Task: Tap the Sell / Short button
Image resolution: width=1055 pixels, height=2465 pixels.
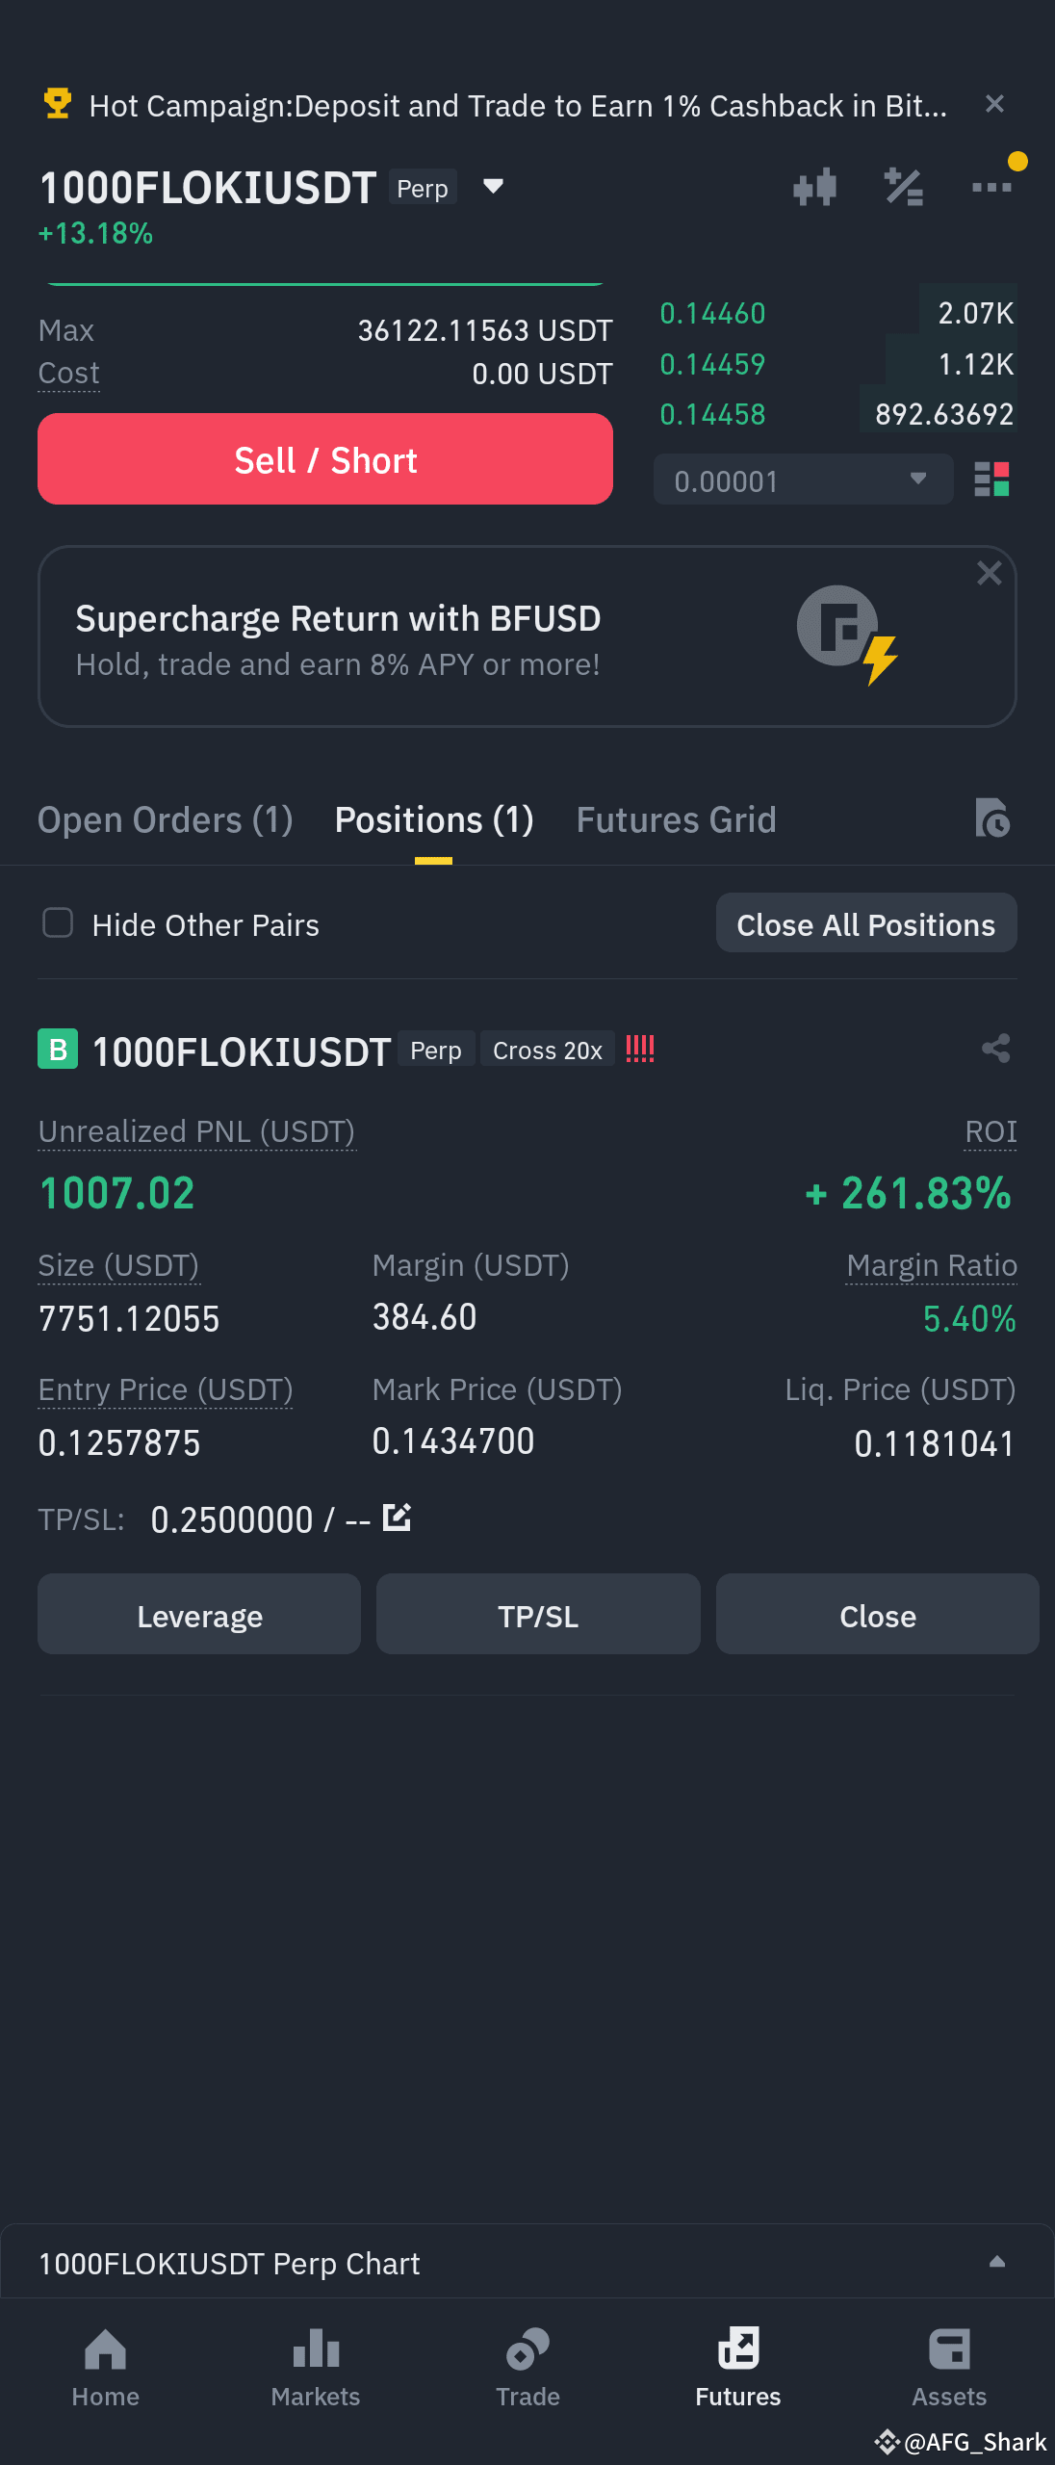Action: [x=325, y=459]
